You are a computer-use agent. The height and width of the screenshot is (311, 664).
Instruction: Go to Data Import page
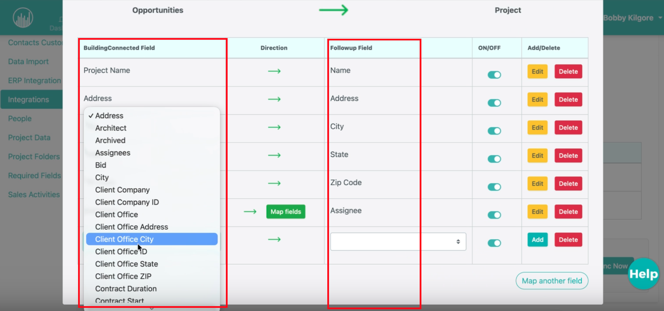(x=28, y=62)
